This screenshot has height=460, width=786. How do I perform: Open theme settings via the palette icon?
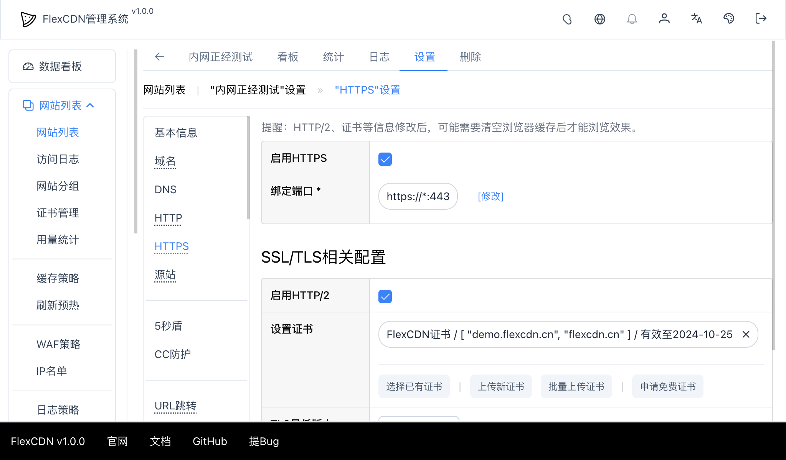coord(729,19)
